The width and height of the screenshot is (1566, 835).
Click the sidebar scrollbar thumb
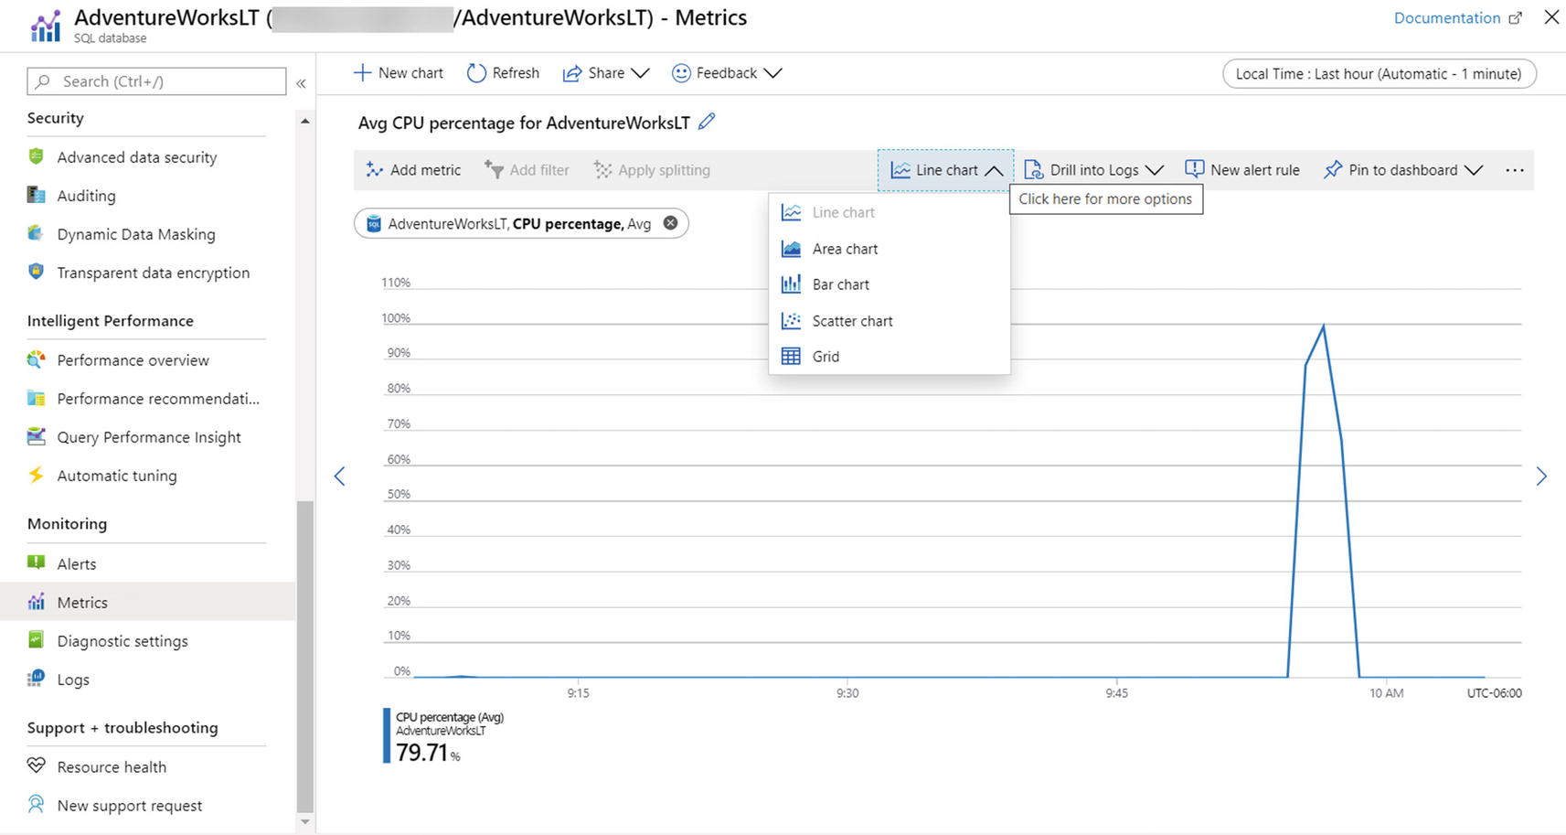pyautogui.click(x=305, y=657)
